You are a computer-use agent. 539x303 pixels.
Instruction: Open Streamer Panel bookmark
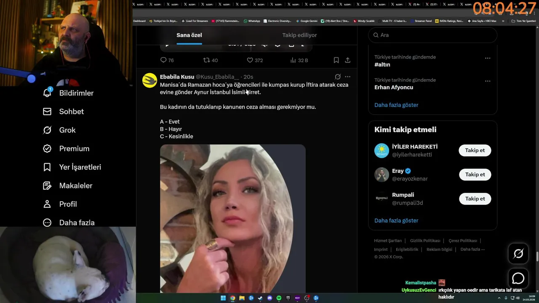(421, 21)
